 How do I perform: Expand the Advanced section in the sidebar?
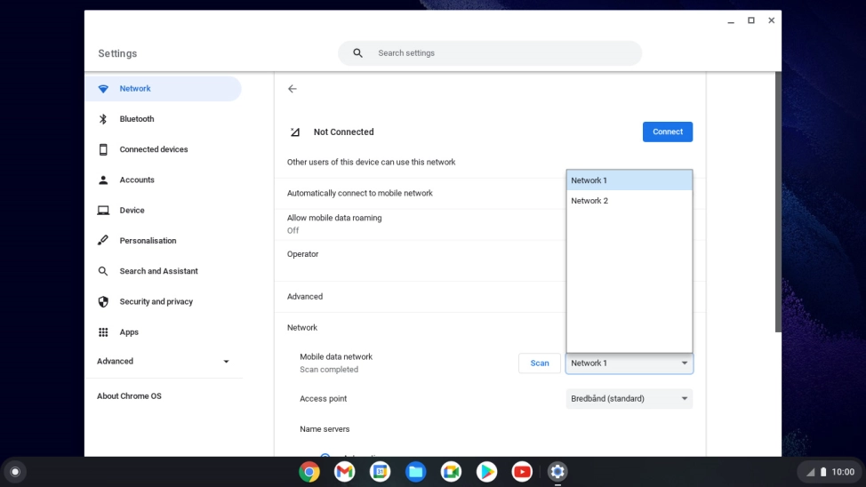[x=164, y=362]
